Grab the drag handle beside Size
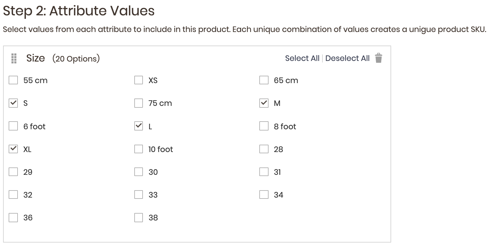The width and height of the screenshot is (494, 245). [x=14, y=58]
